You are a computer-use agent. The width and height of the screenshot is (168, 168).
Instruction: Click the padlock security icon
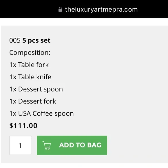[60, 10]
